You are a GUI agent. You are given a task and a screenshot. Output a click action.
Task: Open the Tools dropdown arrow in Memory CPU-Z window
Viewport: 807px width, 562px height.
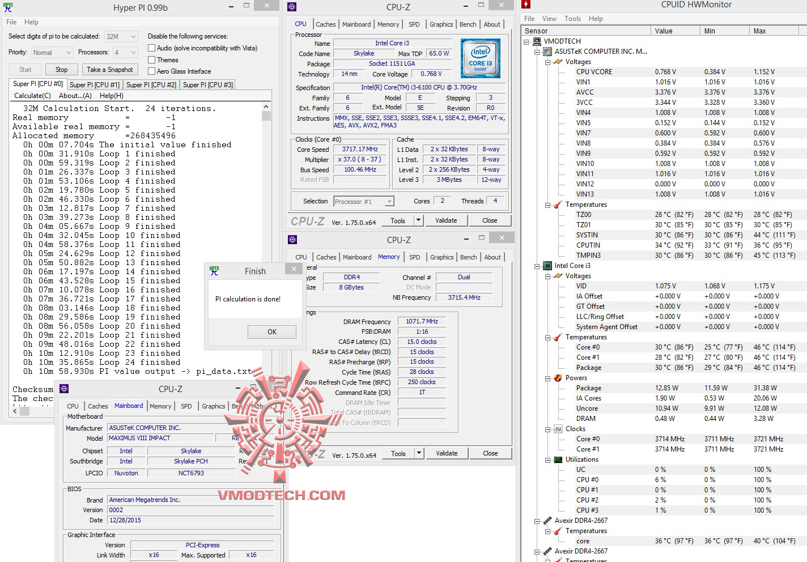419,453
